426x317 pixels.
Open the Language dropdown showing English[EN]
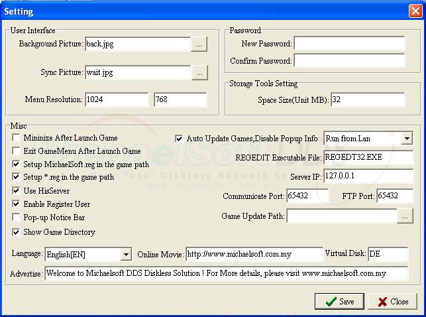click(126, 255)
